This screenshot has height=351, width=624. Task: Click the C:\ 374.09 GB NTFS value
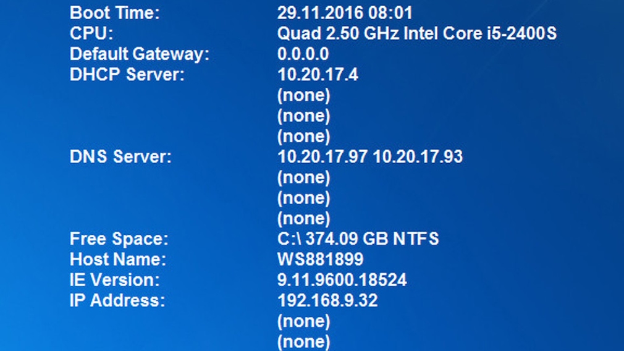358,239
